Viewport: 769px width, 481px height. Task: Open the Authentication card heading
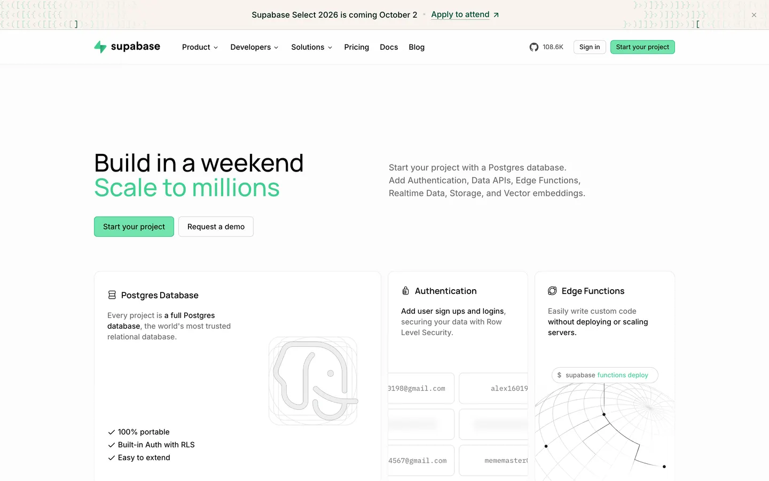[446, 291]
